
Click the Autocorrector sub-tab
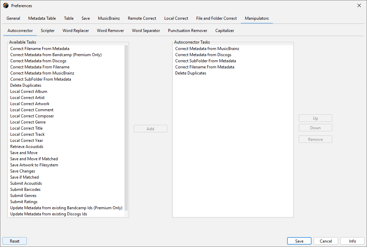point(20,30)
